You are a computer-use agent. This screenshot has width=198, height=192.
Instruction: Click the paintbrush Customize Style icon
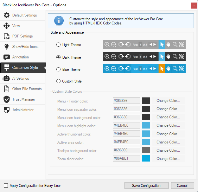tap(7, 68)
